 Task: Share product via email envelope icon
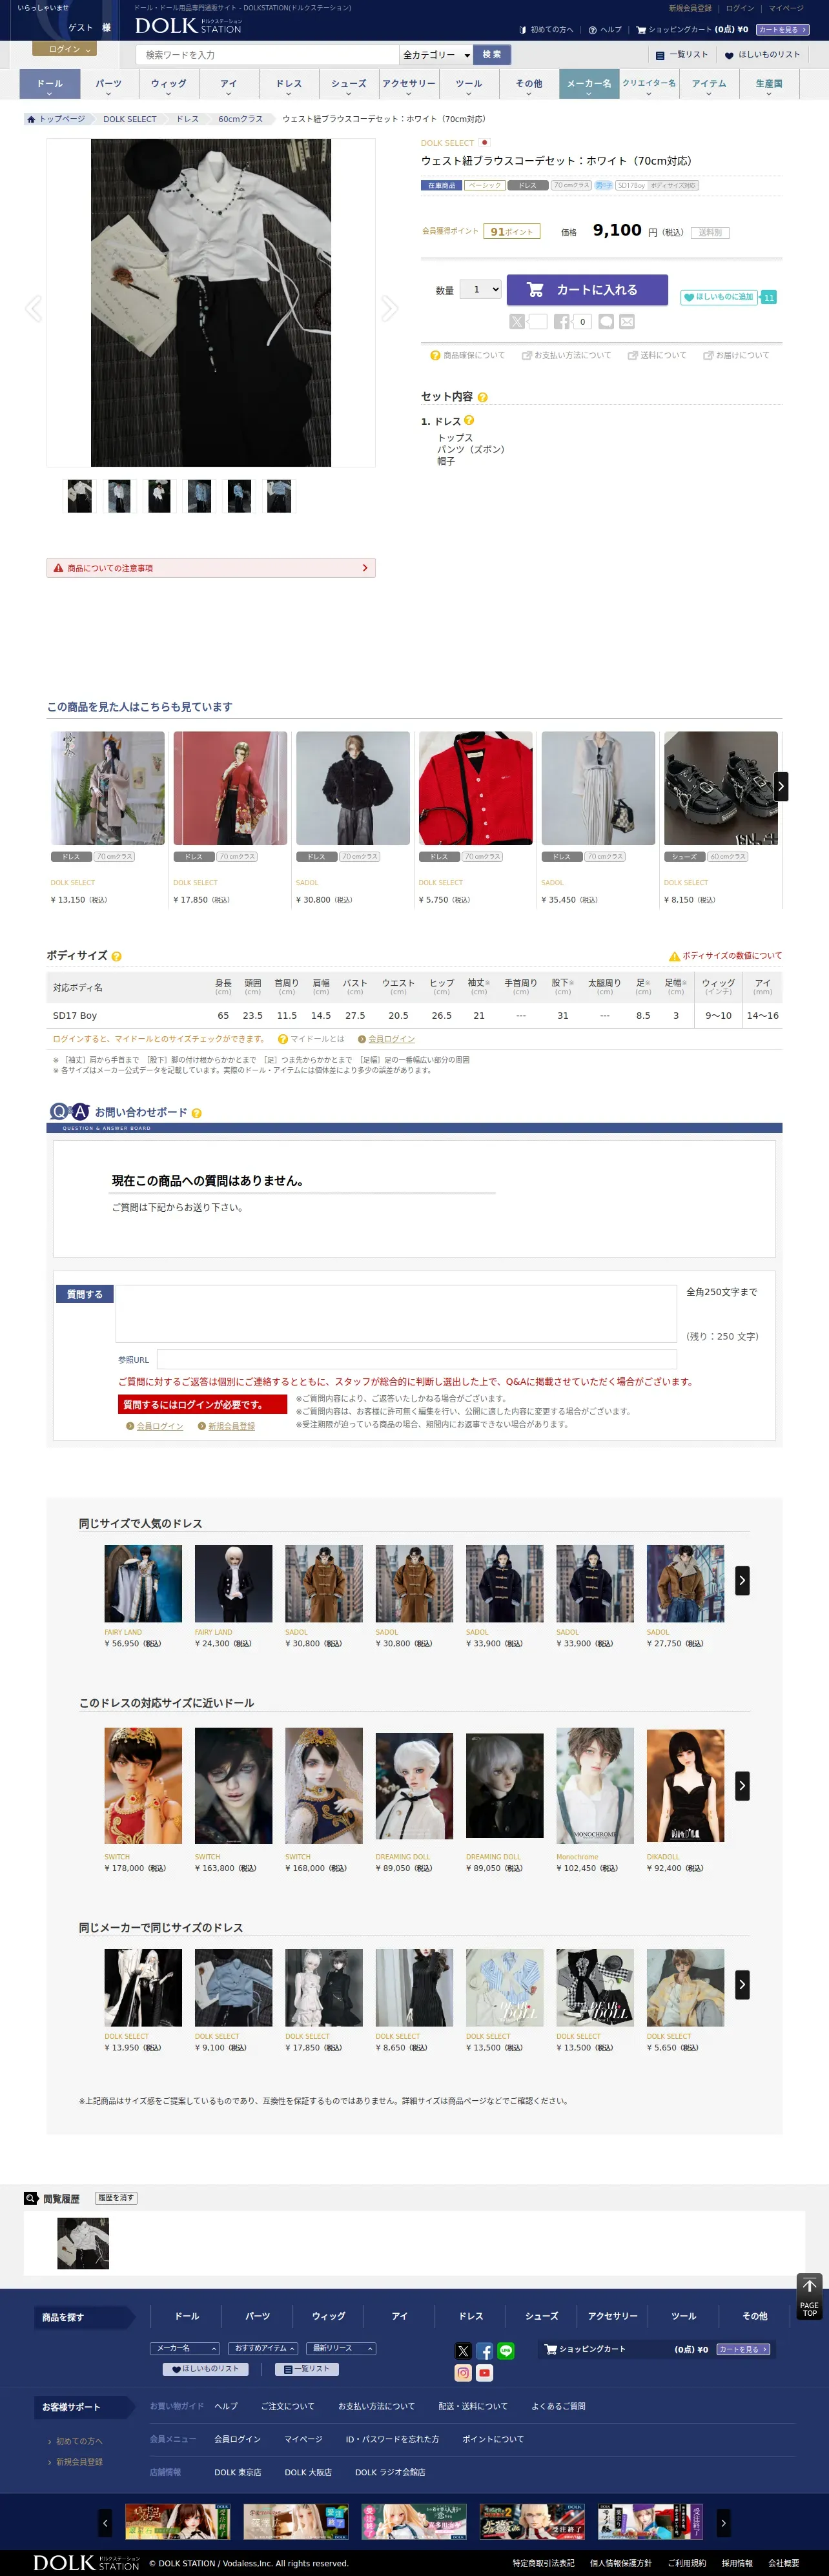point(627,322)
